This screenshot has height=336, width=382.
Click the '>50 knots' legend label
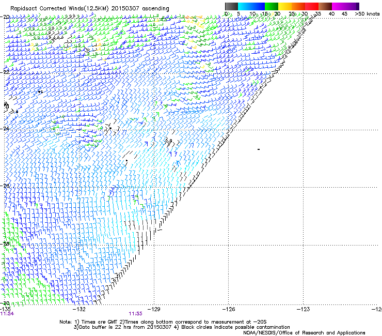click(367, 14)
